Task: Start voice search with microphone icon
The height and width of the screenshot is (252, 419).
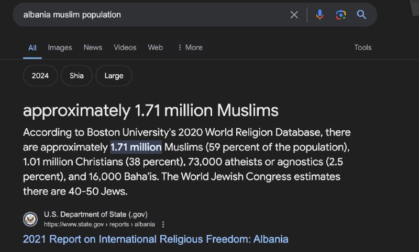Action: click(x=319, y=15)
